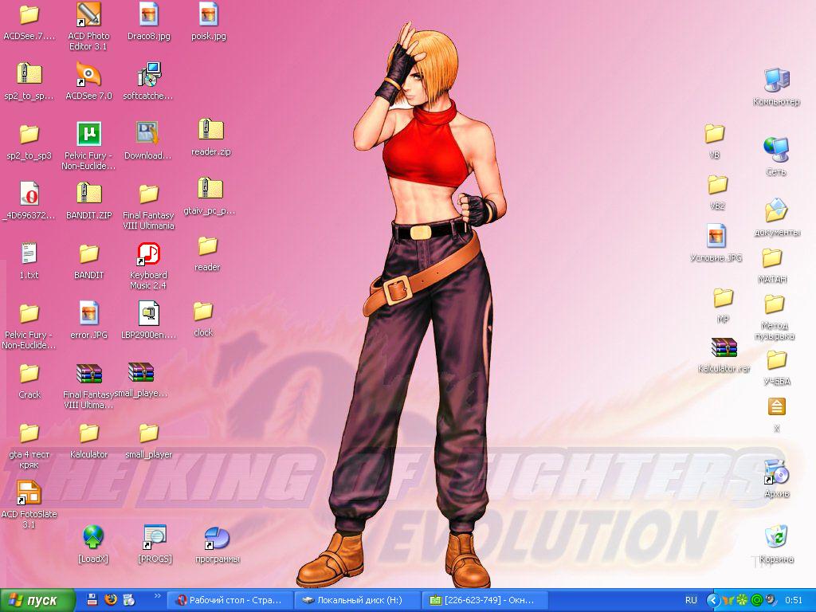Open the пуск Start menu
Viewport: 816px width, 612px height.
[x=37, y=601]
